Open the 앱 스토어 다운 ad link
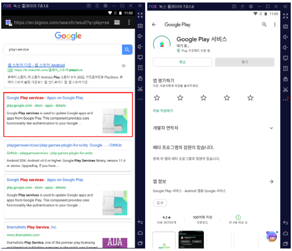This screenshot has height=251, width=292. coord(36,65)
